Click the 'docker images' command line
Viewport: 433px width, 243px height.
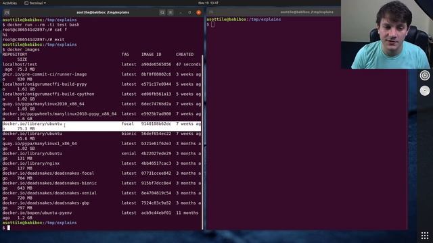click(24, 49)
